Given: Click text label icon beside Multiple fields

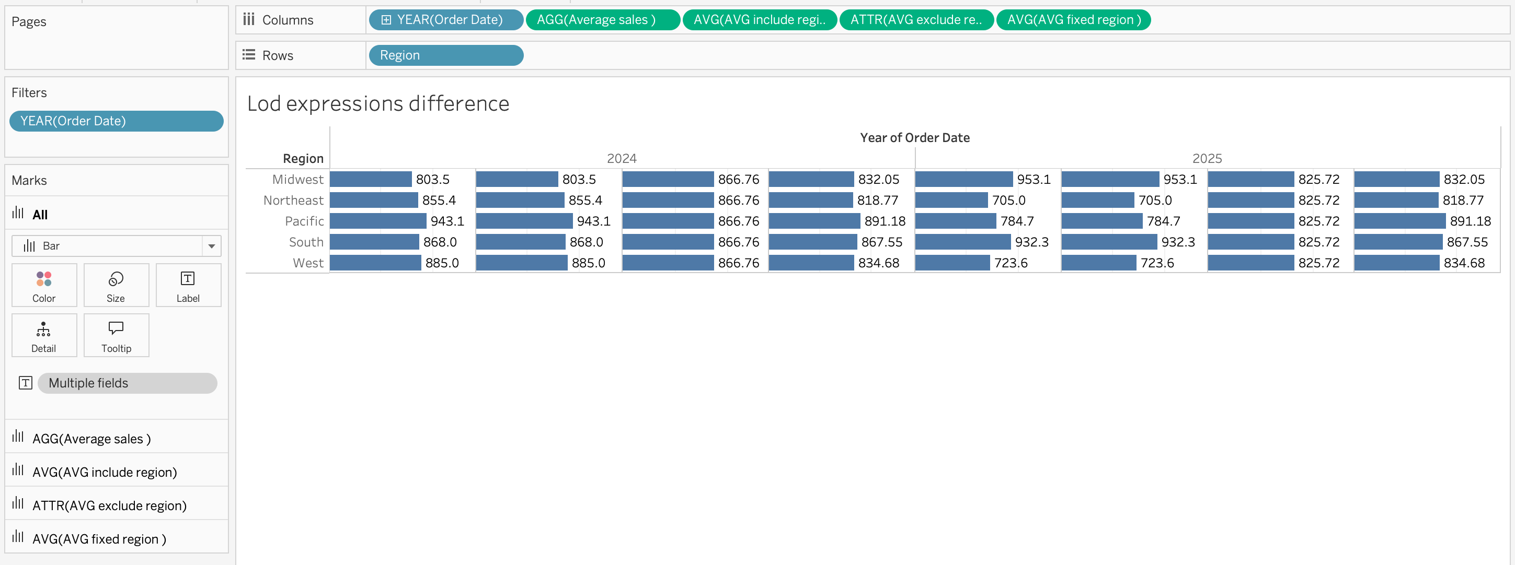Looking at the screenshot, I should pos(25,383).
